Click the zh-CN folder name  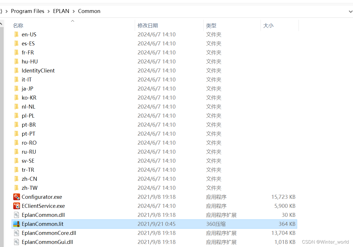(29, 179)
